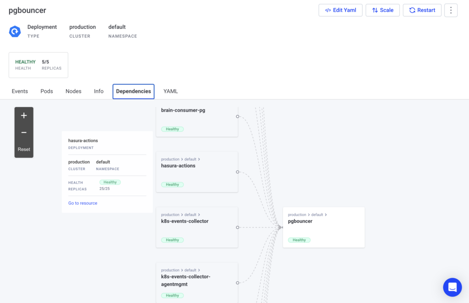Select the k8s-events-collector-agentmgmt node card
The image size is (469, 303).
point(197,283)
